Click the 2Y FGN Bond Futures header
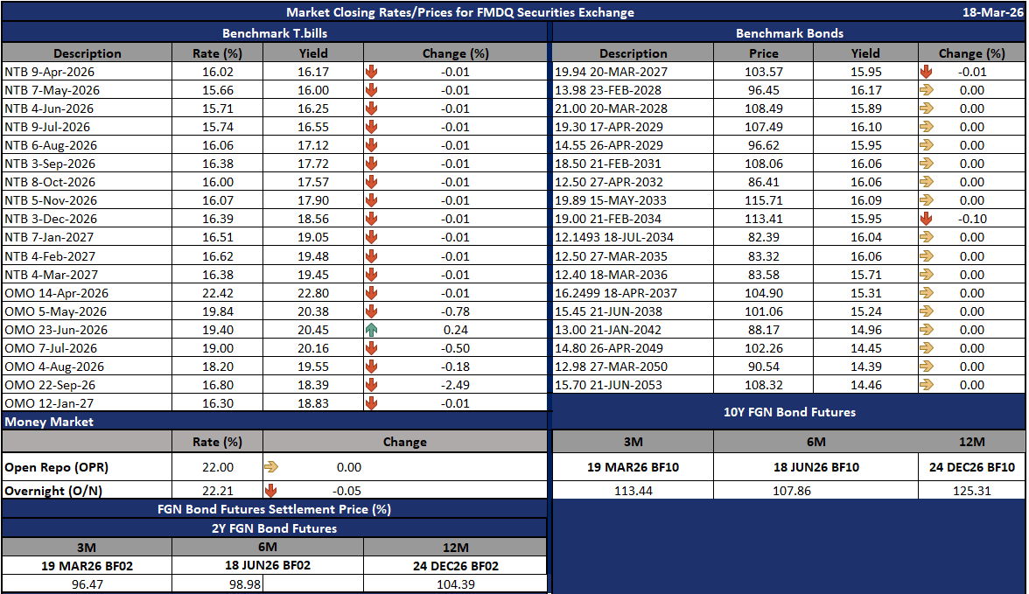The width and height of the screenshot is (1029, 594). point(275,528)
